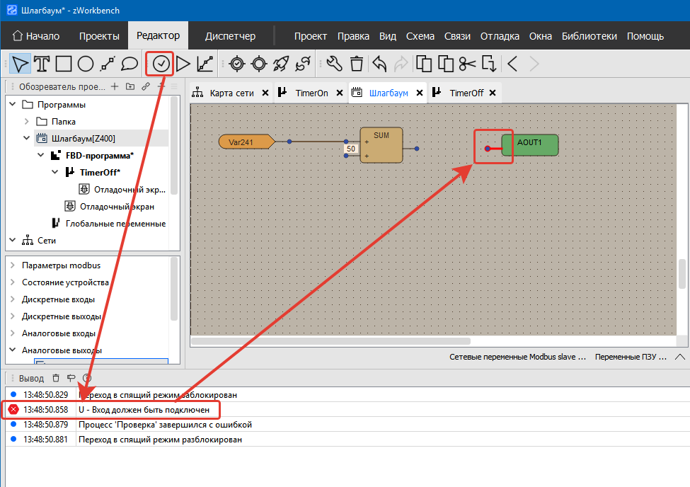This screenshot has width=690, height=487.
Task: Select the Text tool in toolbar
Action: click(x=42, y=64)
